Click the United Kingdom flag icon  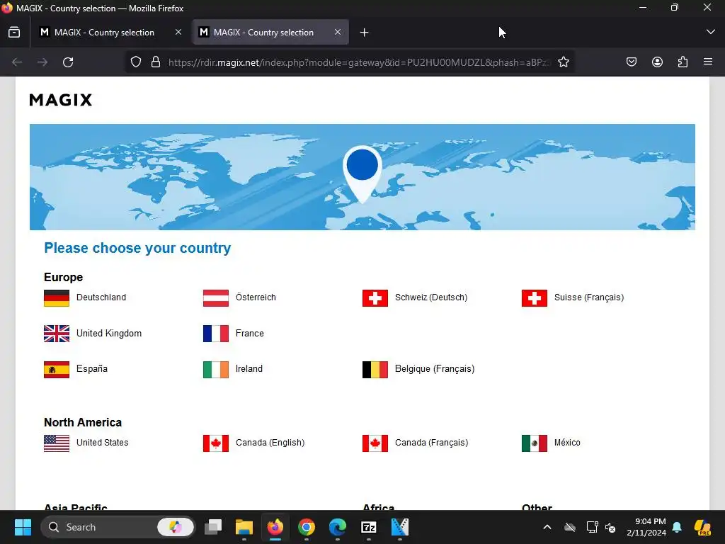point(57,334)
